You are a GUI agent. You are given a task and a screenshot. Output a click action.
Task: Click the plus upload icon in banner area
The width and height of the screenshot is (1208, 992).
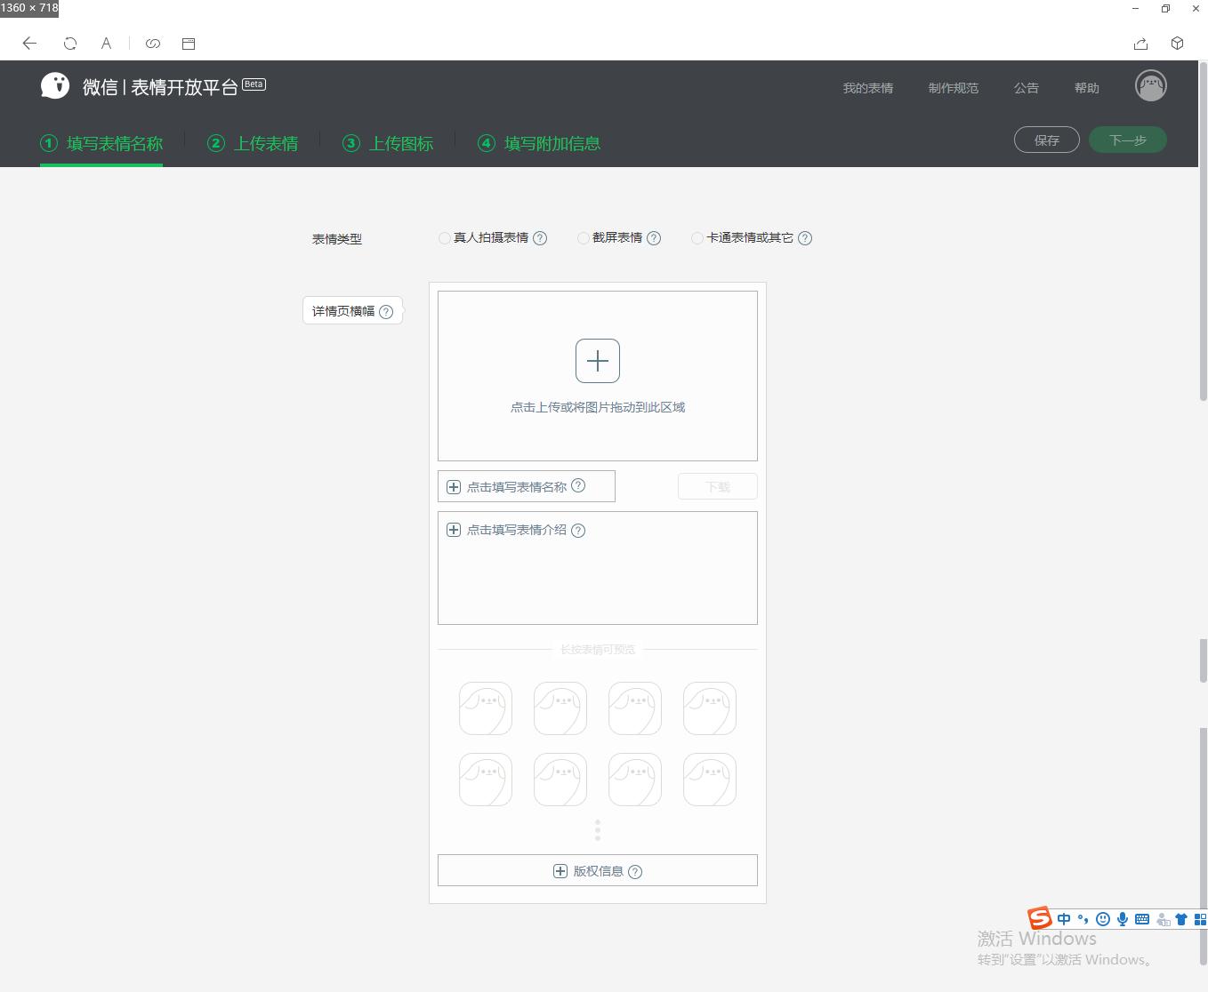[x=597, y=360]
